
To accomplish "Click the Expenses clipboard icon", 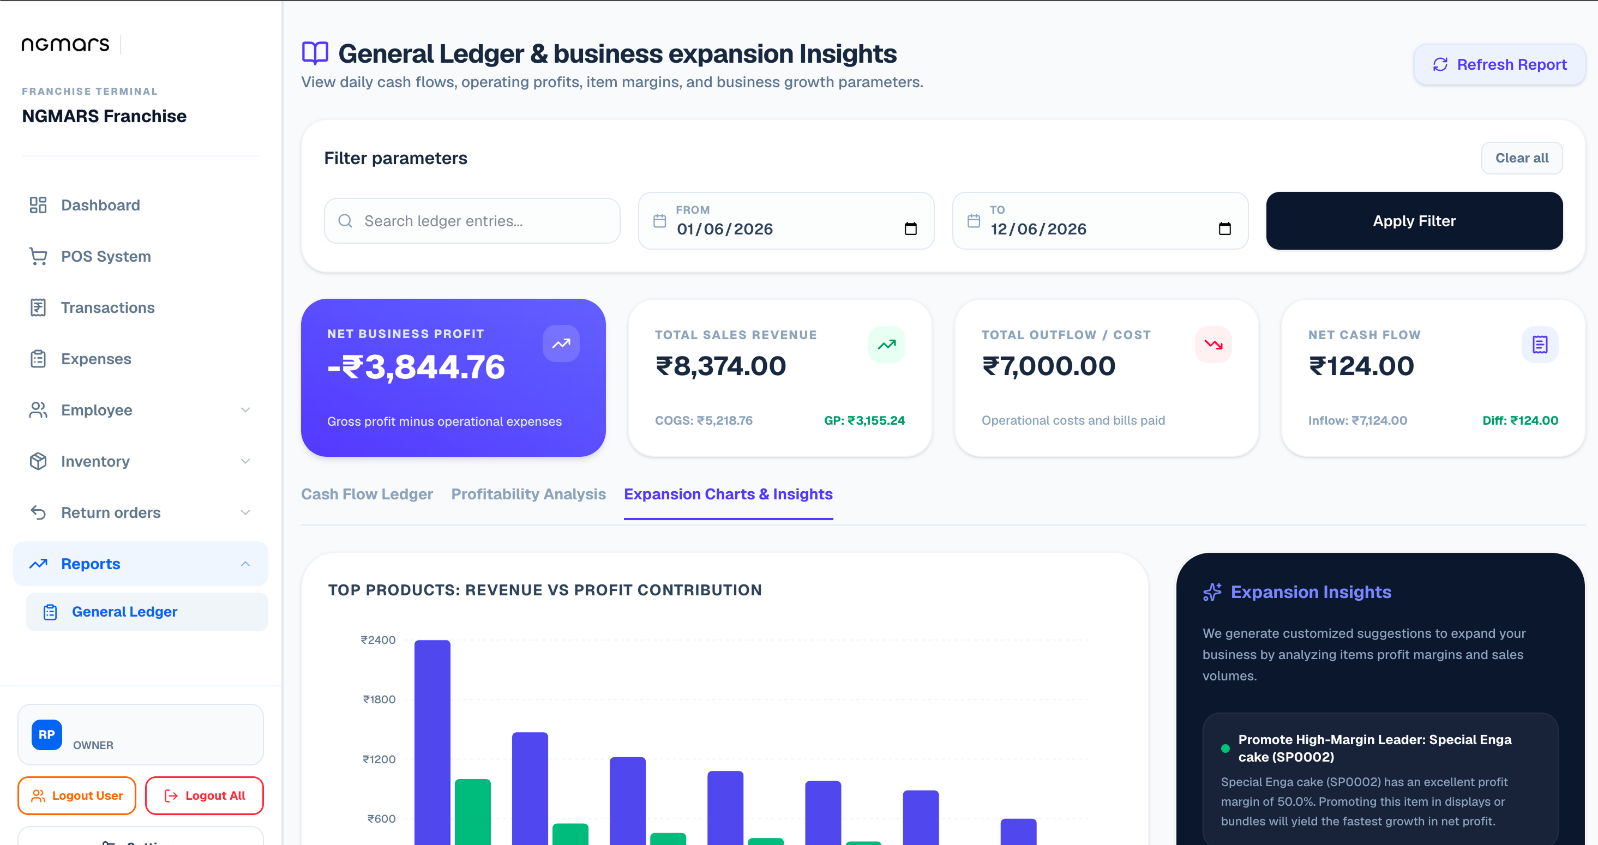I will [39, 359].
